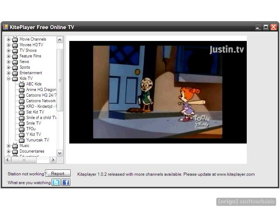Expand the Sports category
Screen dimensions: 280x210
coord(8,67)
